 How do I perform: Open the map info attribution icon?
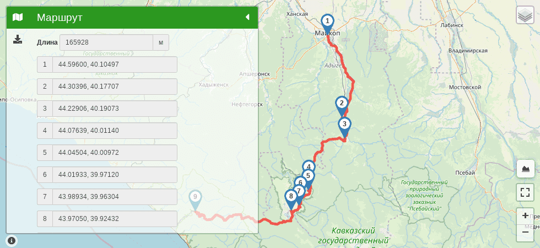pos(12,240)
